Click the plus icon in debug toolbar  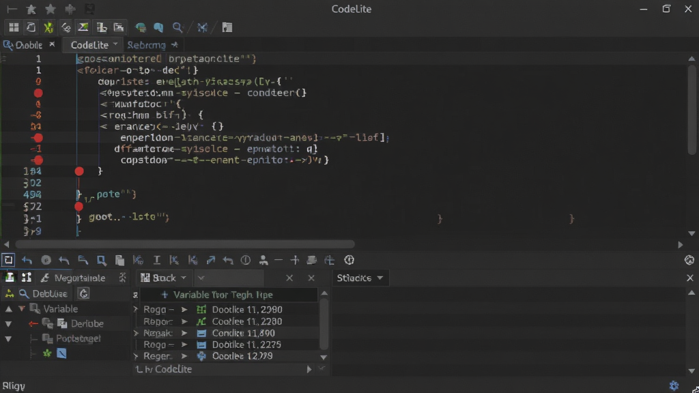click(x=295, y=260)
